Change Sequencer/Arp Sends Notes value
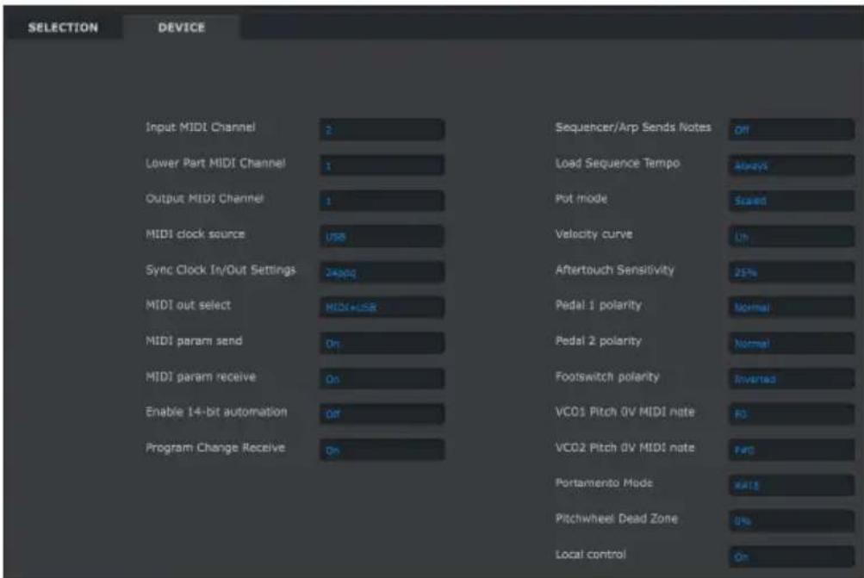864x578 pixels. [x=792, y=129]
